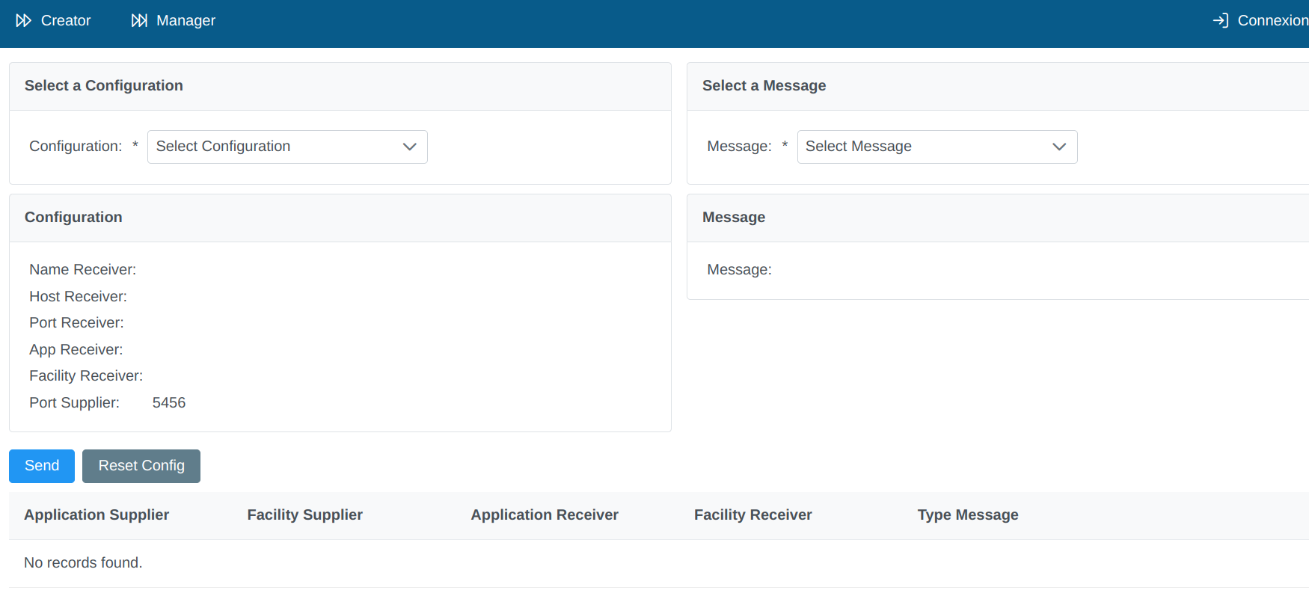Click the chevron arrow in Message dropdown
Screen dimensions: 1309x596
click(x=1058, y=147)
